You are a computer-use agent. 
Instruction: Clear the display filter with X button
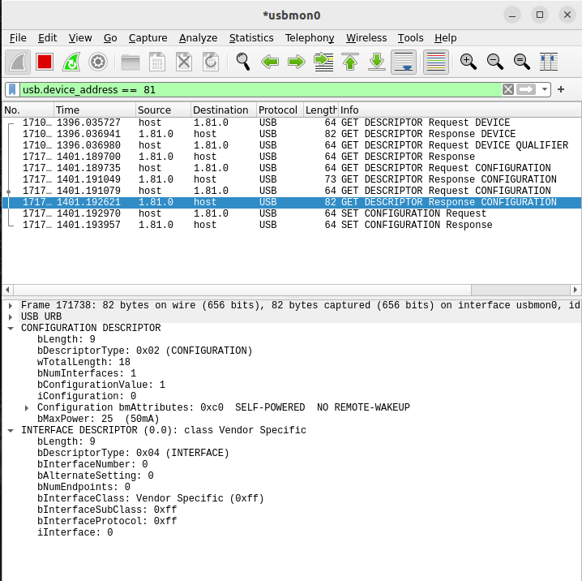(x=507, y=89)
